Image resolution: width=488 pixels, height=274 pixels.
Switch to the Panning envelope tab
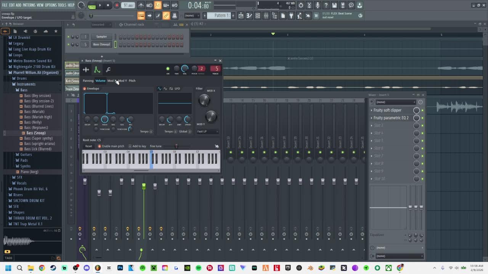(88, 81)
